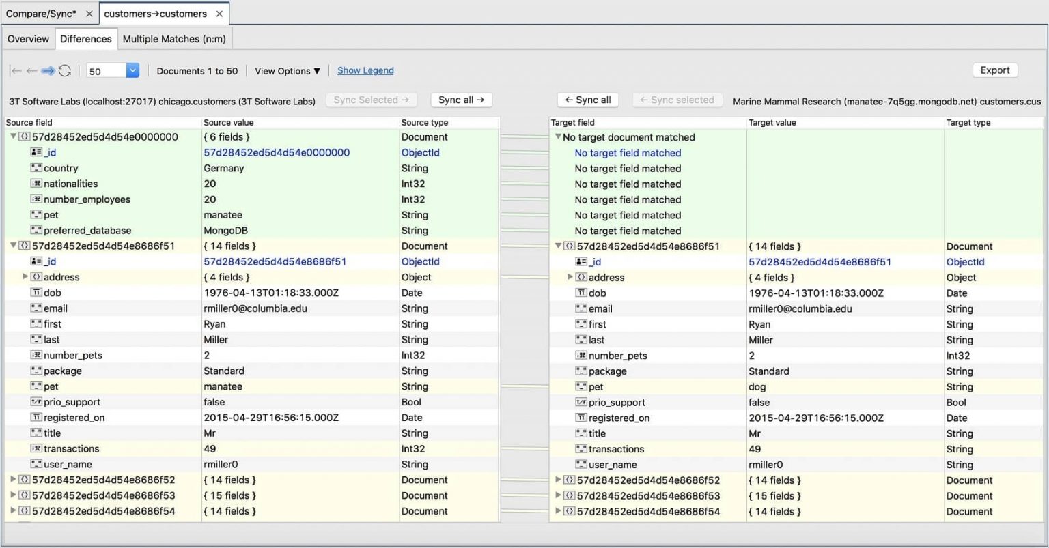Click the jump-to-first navigation icon
Screen dimensions: 1049x548
tap(16, 70)
